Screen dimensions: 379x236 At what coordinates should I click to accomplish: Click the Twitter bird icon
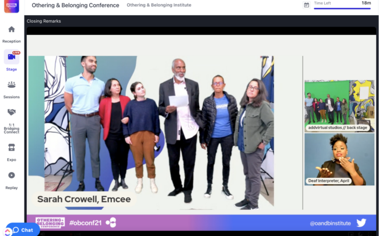coord(361,223)
